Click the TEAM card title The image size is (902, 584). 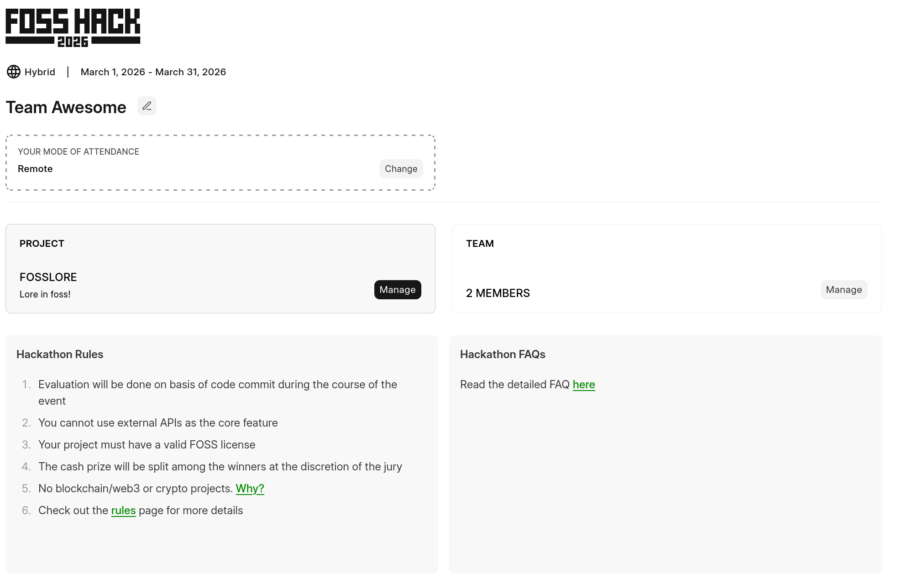[480, 244]
